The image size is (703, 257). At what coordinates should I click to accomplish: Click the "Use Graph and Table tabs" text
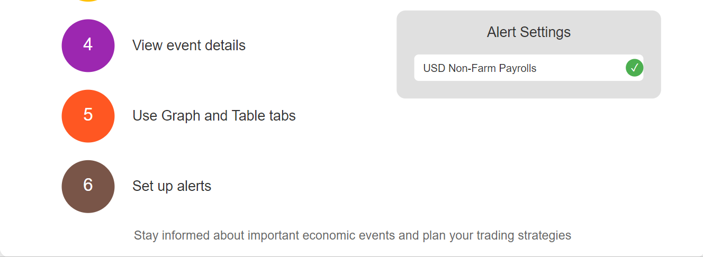pyautogui.click(x=214, y=116)
